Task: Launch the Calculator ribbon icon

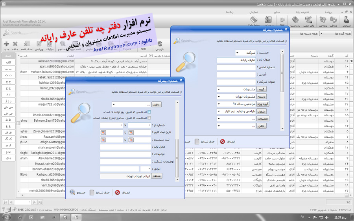Action: pyautogui.click(x=254, y=21)
